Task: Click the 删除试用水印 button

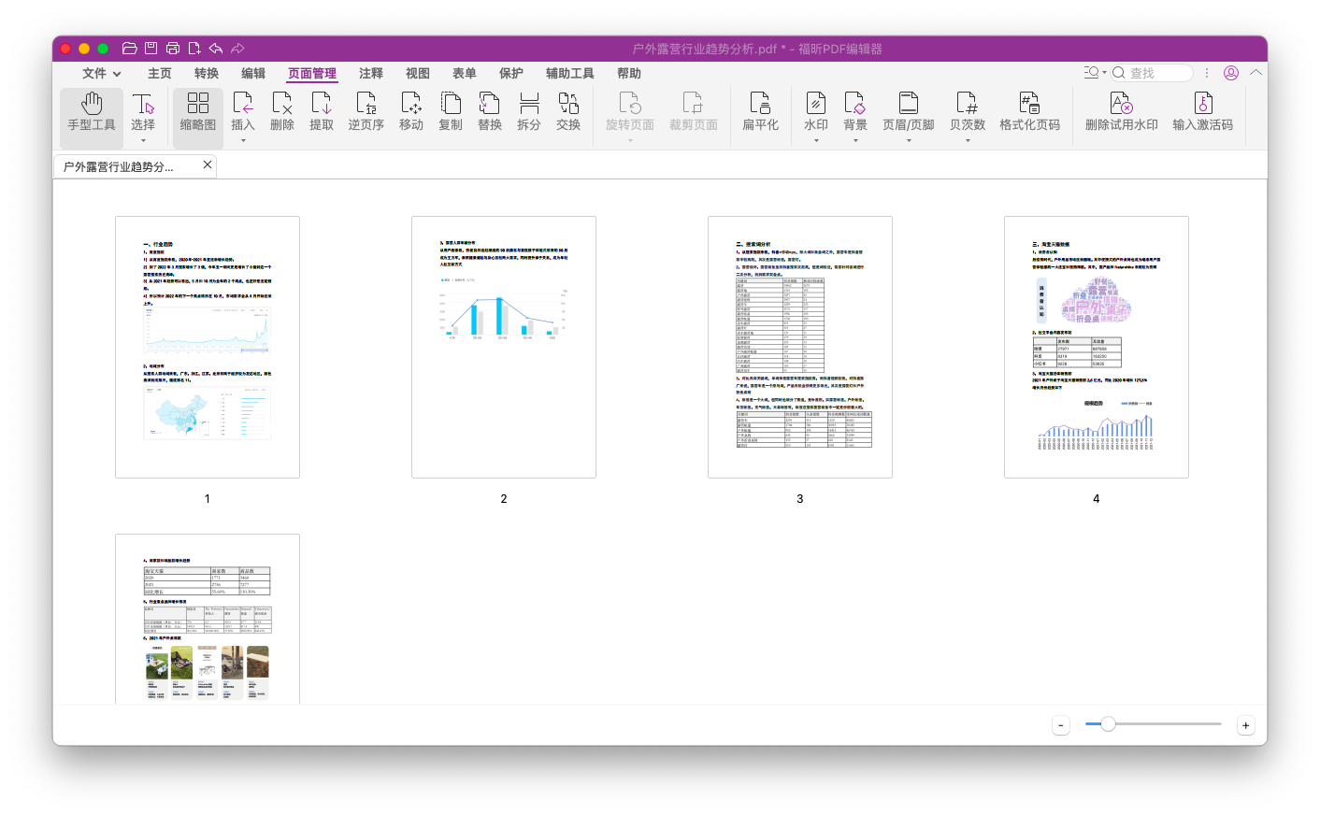Action: click(1121, 112)
